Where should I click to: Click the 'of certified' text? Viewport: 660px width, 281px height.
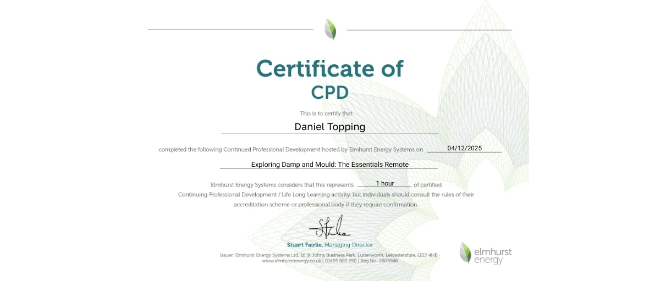click(x=428, y=185)
